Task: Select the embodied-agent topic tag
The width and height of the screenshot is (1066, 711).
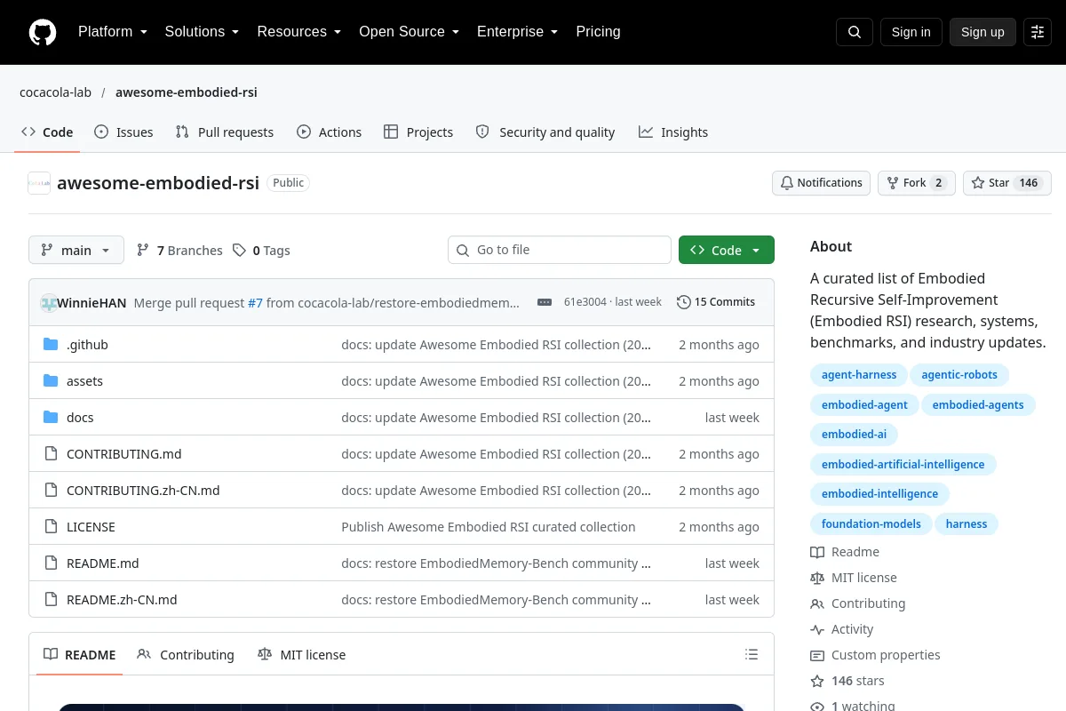Action: pos(864,405)
